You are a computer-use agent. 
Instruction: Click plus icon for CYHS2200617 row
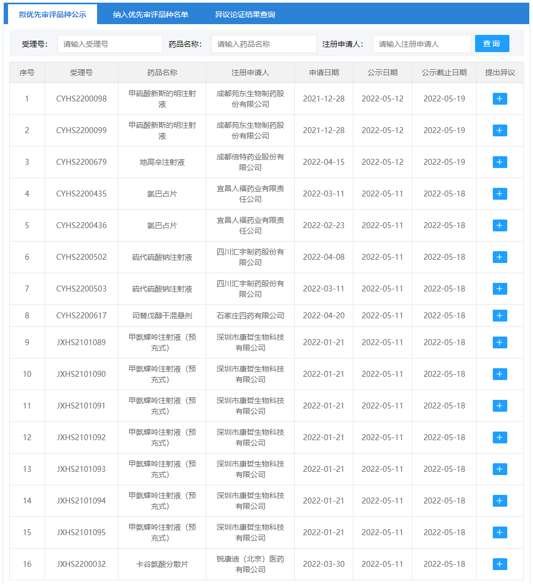[499, 316]
